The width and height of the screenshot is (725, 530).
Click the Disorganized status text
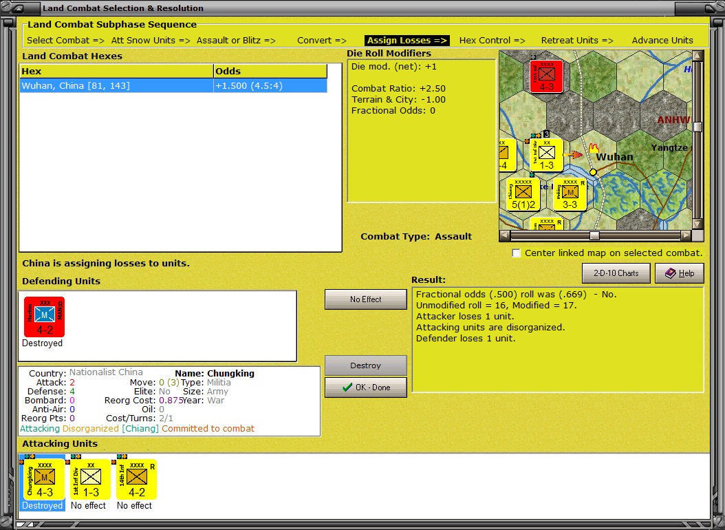tap(91, 429)
